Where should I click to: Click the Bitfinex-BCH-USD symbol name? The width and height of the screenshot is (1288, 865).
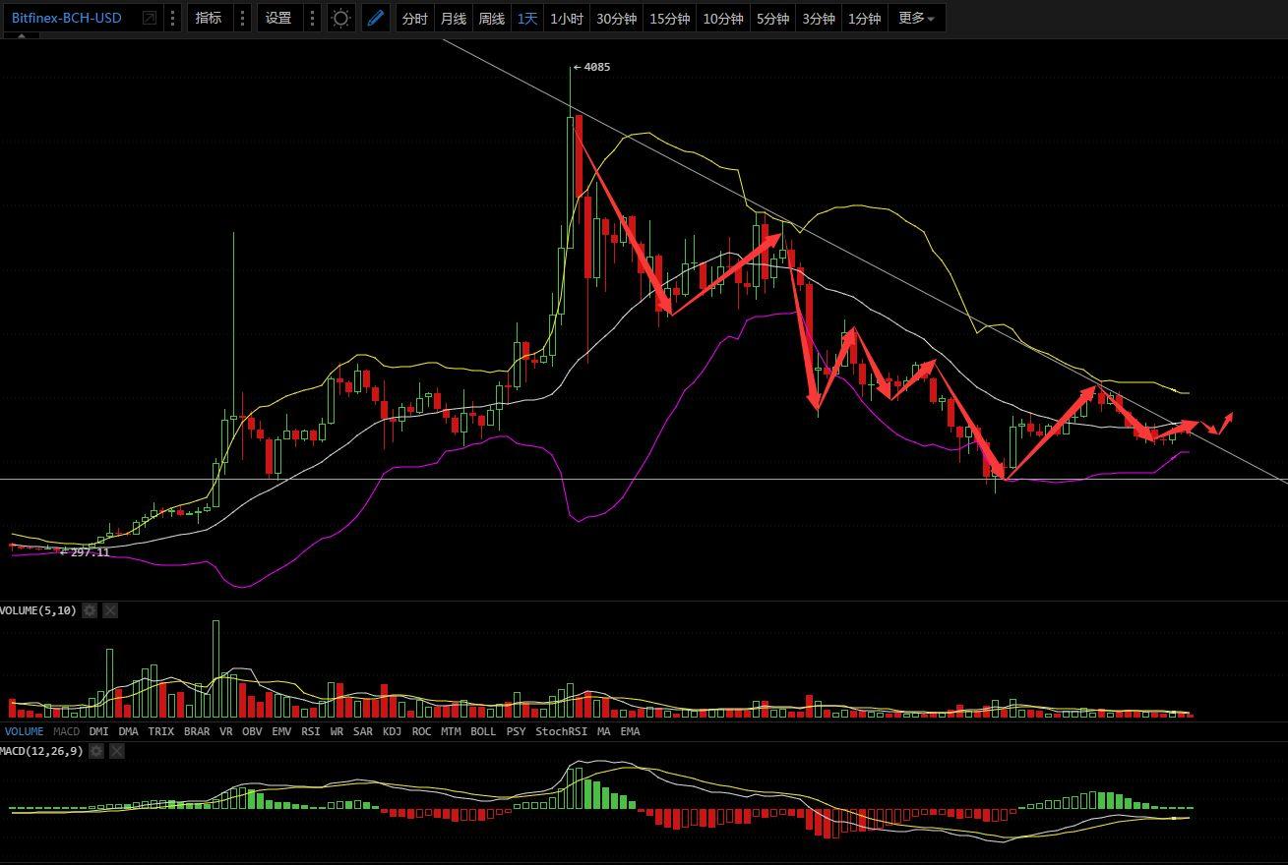click(x=67, y=18)
